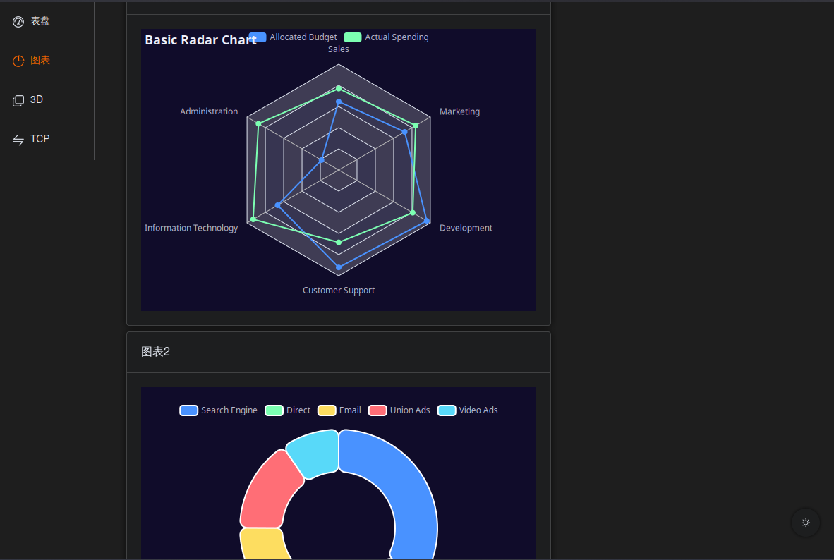
Task: Click the blue Allocated Budget point on Development axis
Action: (x=427, y=220)
